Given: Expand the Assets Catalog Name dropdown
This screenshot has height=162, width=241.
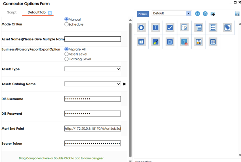Looking at the screenshot, I should point(93,84).
